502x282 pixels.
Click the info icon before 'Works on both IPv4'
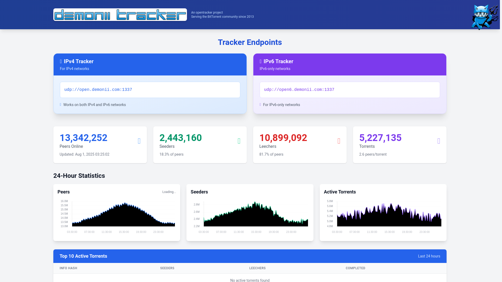pyautogui.click(x=60, y=104)
